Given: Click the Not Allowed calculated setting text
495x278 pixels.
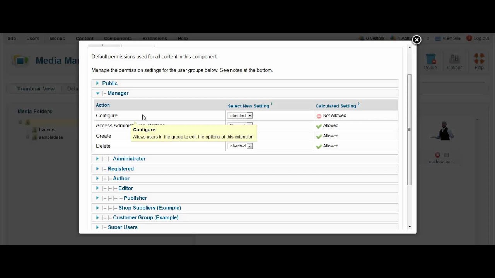Looking at the screenshot, I should click(x=335, y=115).
